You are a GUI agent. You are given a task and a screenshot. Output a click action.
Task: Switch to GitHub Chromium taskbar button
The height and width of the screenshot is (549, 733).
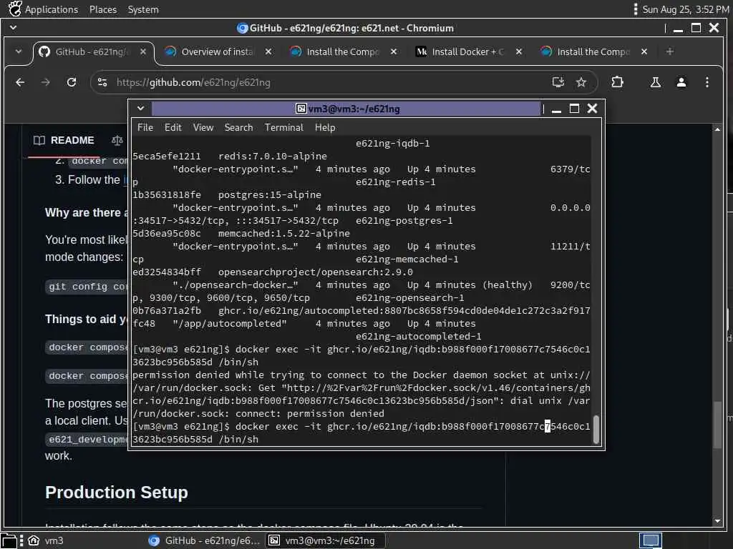[x=204, y=540]
